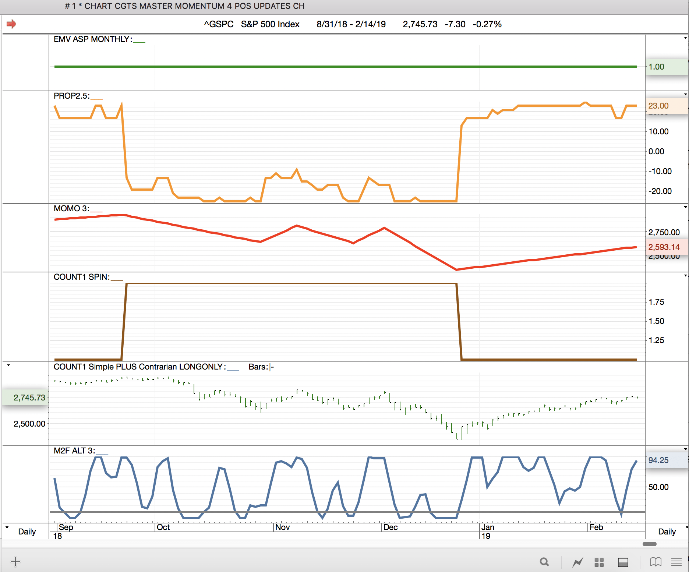This screenshot has height=572, width=689.
Task: Open the book icon in the bottom toolbar
Action: [x=656, y=562]
